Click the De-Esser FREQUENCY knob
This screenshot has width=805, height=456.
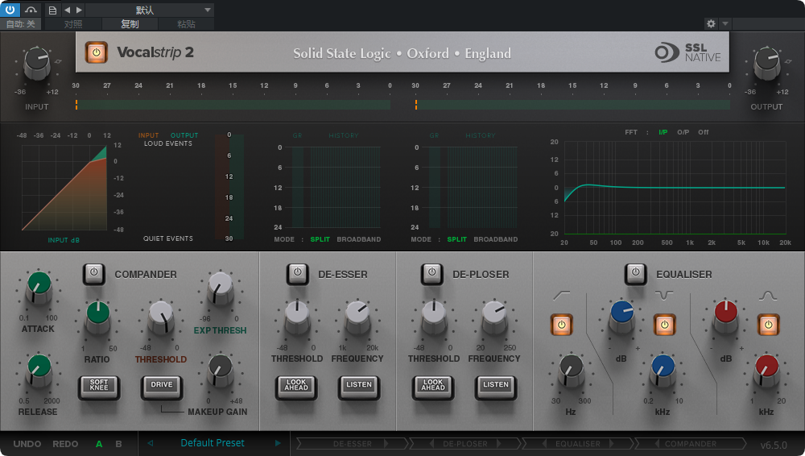point(357,316)
